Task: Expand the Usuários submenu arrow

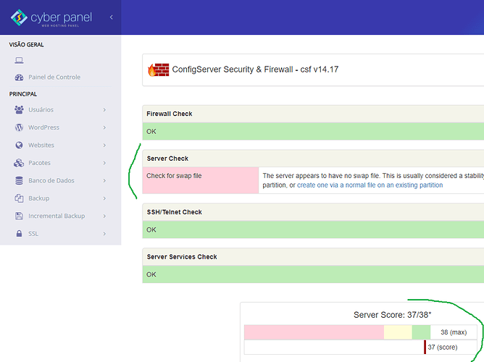Action: (104, 110)
